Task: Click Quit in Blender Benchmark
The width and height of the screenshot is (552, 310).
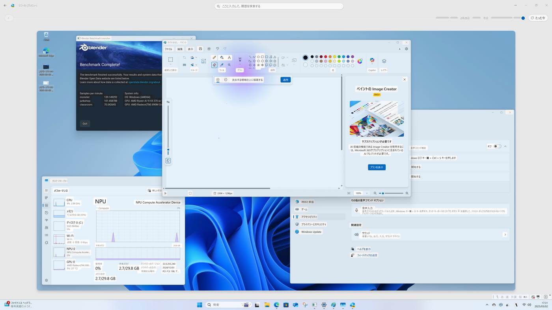Action: coord(85,123)
